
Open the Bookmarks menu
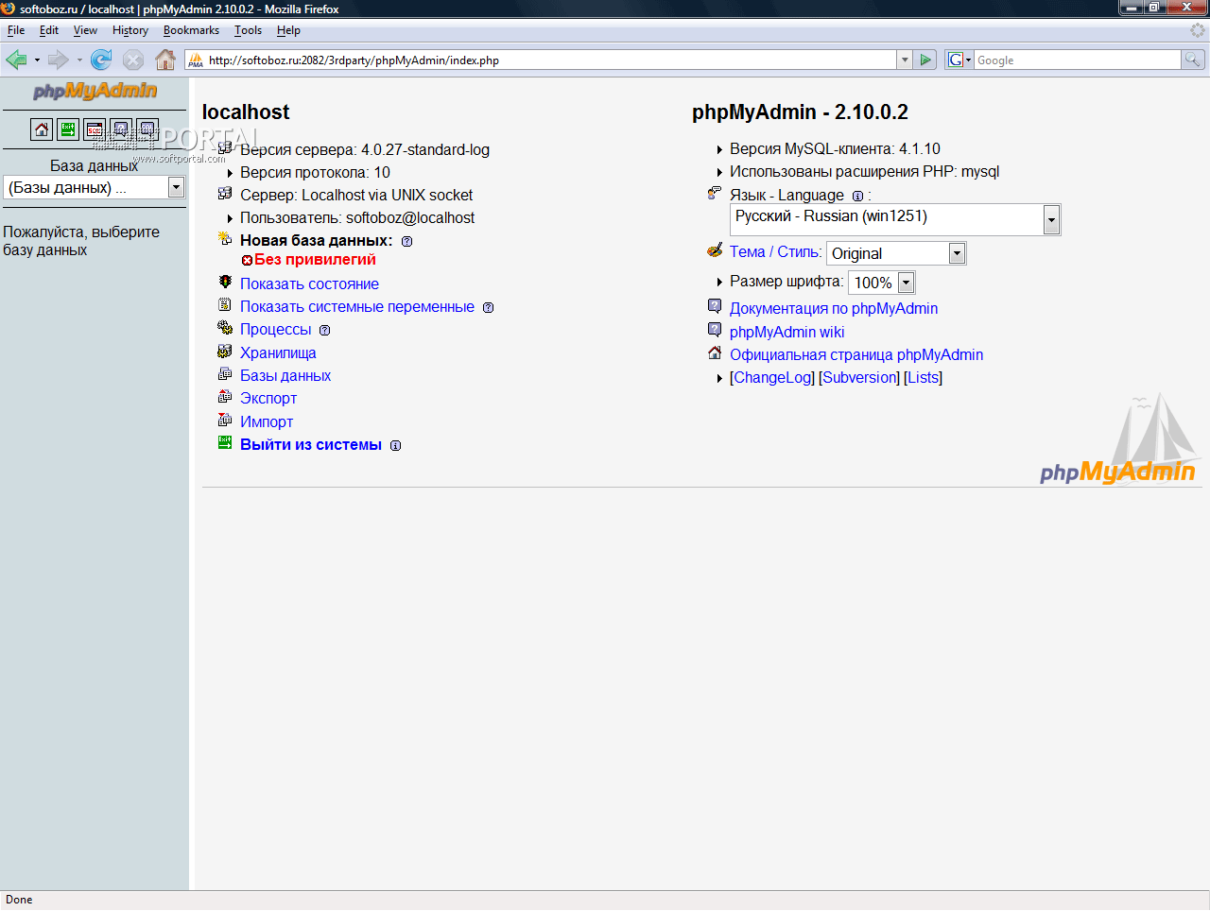click(x=191, y=30)
